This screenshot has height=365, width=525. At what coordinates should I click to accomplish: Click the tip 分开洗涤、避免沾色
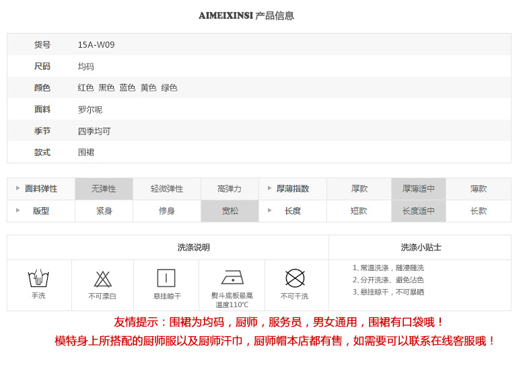(388, 280)
